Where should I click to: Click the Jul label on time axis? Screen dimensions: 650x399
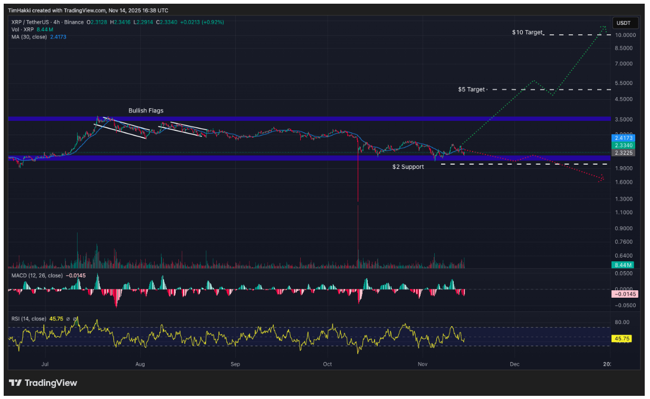point(45,364)
